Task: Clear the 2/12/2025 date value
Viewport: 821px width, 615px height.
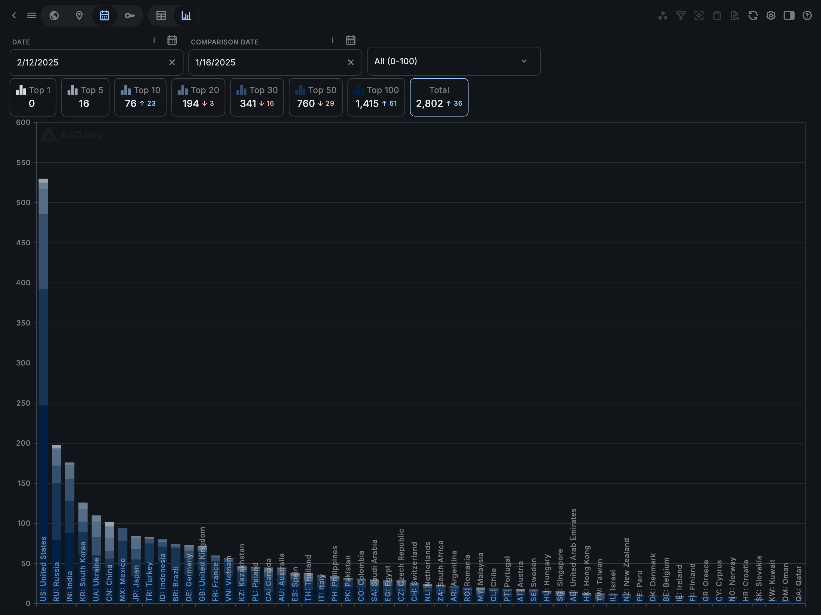Action: pyautogui.click(x=172, y=62)
